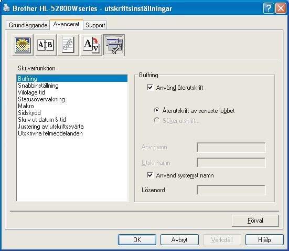
Task: Open the print quality sunflower icon
Action: (x=23, y=45)
